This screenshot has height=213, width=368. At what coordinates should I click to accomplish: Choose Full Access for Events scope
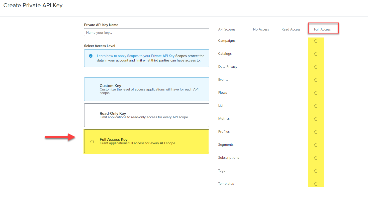(x=316, y=80)
